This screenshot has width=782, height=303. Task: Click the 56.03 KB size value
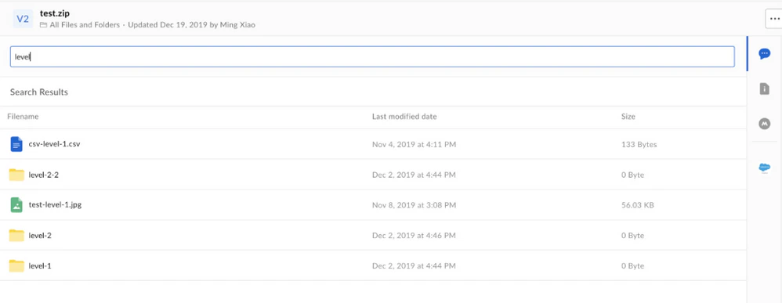pyautogui.click(x=638, y=205)
